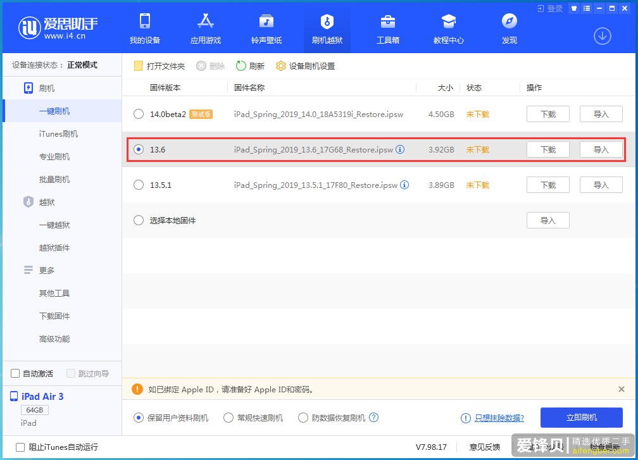This screenshot has width=638, height=460.
Task: Click the 爱思助手 logo
Action: [x=58, y=28]
